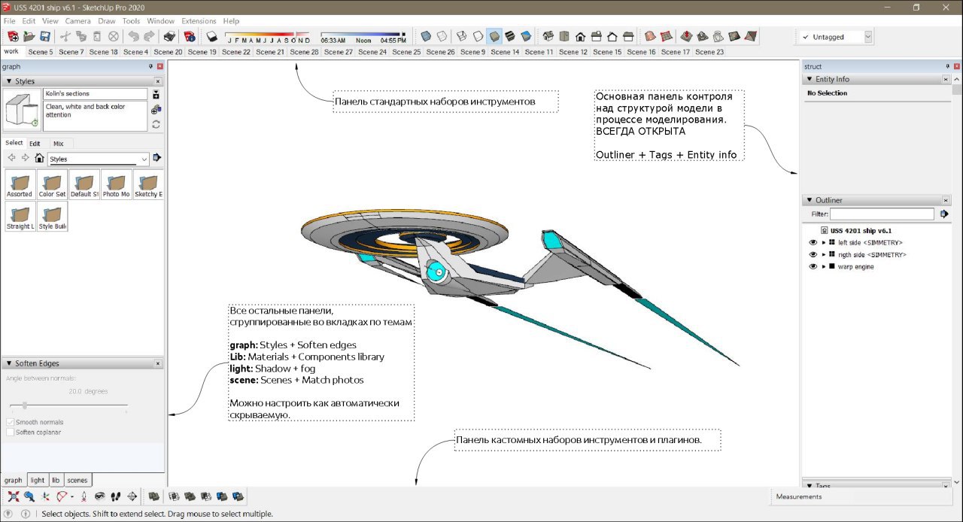Image resolution: width=963 pixels, height=522 pixels.
Task: Open the Draw menu
Action: [107, 21]
